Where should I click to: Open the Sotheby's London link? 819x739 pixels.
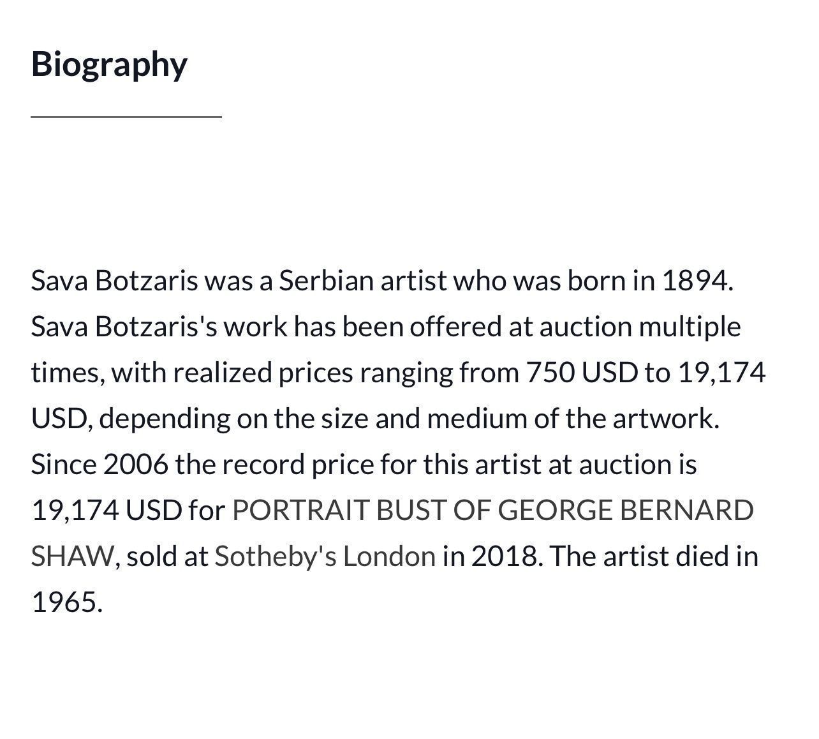325,556
